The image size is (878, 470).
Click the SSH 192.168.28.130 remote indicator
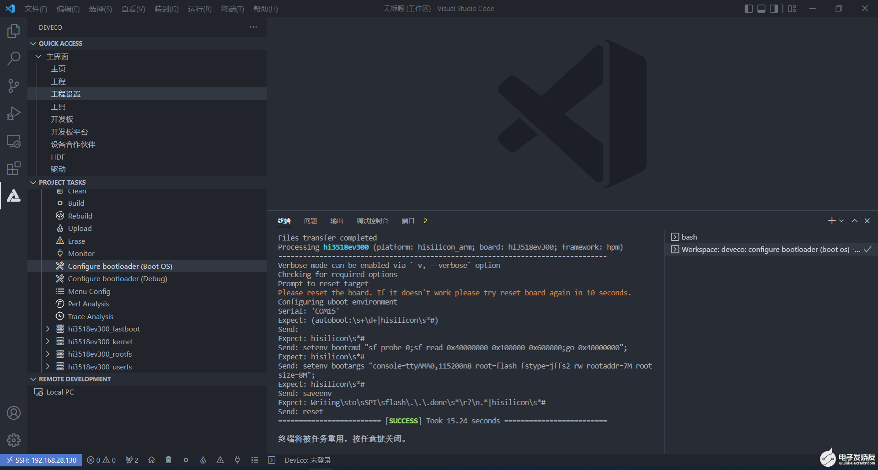(x=41, y=460)
